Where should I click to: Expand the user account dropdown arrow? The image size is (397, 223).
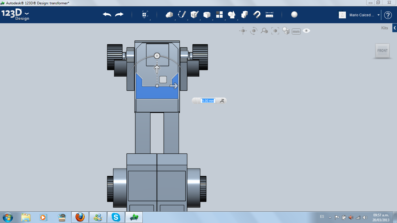pyautogui.click(x=378, y=15)
